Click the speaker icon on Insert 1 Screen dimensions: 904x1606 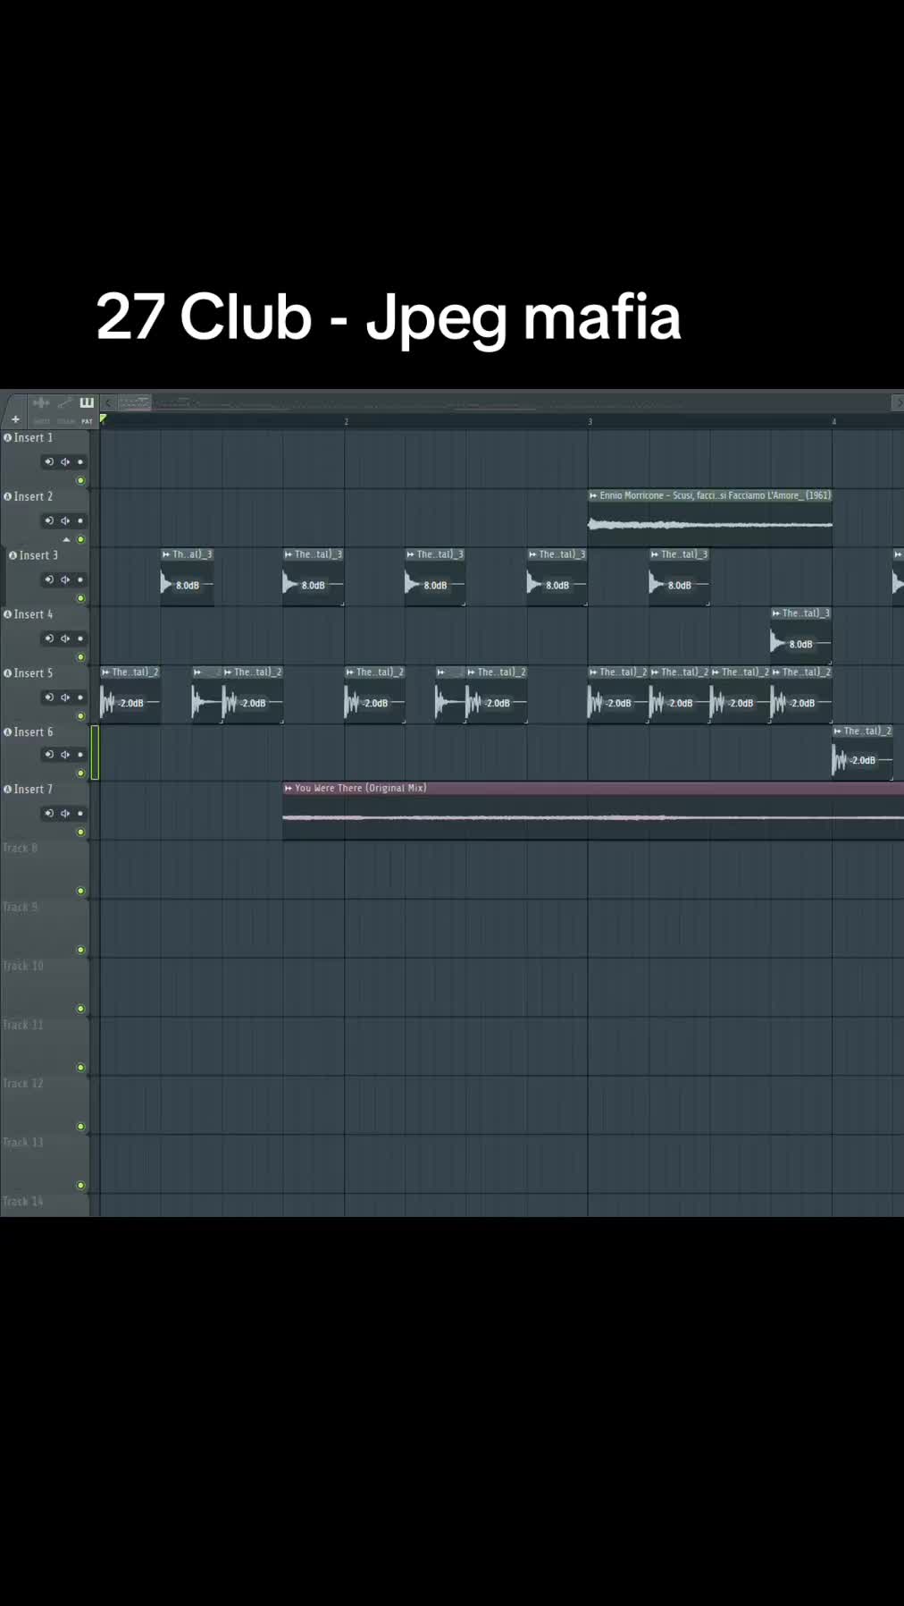(x=65, y=462)
